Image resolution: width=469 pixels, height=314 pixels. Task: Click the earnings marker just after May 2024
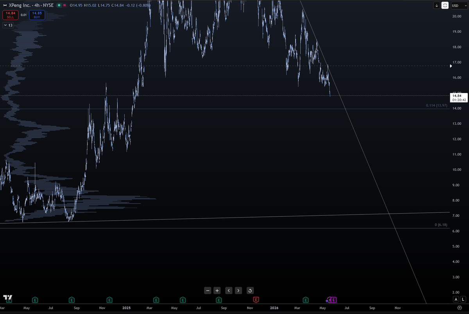pyautogui.click(x=35, y=300)
